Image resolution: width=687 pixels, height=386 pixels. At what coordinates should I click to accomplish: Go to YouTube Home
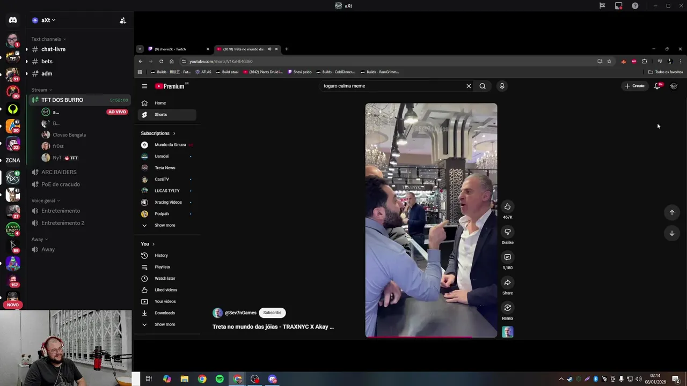pos(167,103)
